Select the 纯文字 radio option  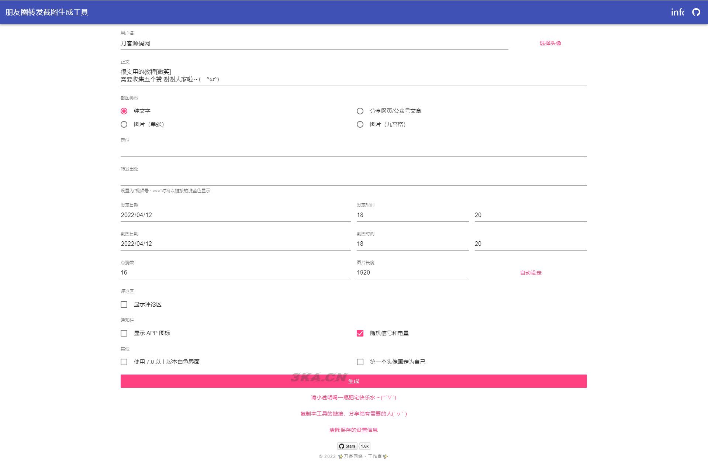click(124, 111)
